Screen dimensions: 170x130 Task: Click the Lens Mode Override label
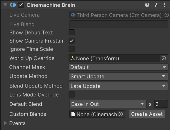point(34,95)
